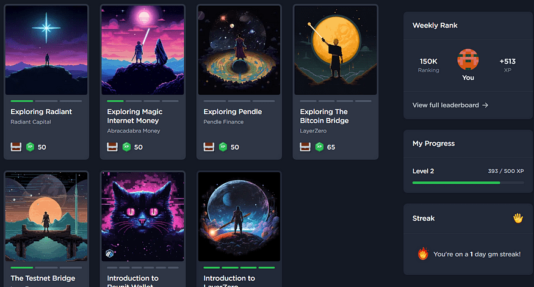
Task: Click the treasure chest icon on Exploring Radiant
Action: [x=16, y=147]
